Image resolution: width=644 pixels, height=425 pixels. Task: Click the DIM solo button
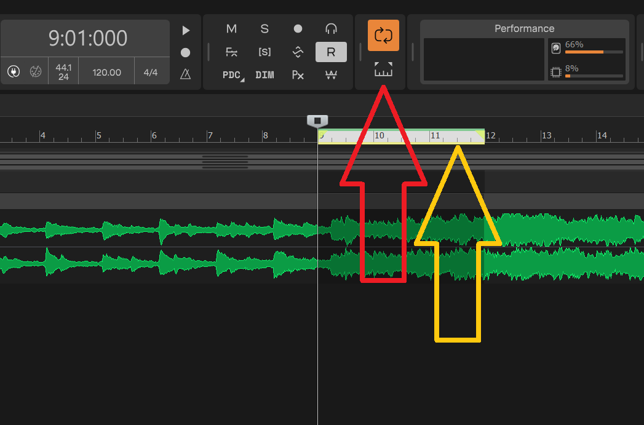point(264,75)
